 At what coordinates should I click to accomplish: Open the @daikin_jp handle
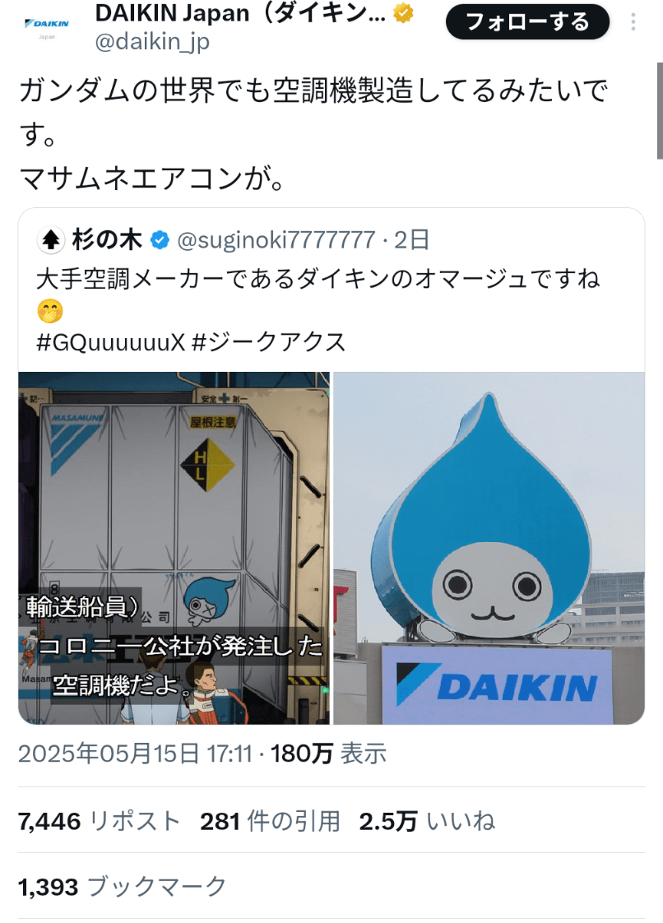152,42
